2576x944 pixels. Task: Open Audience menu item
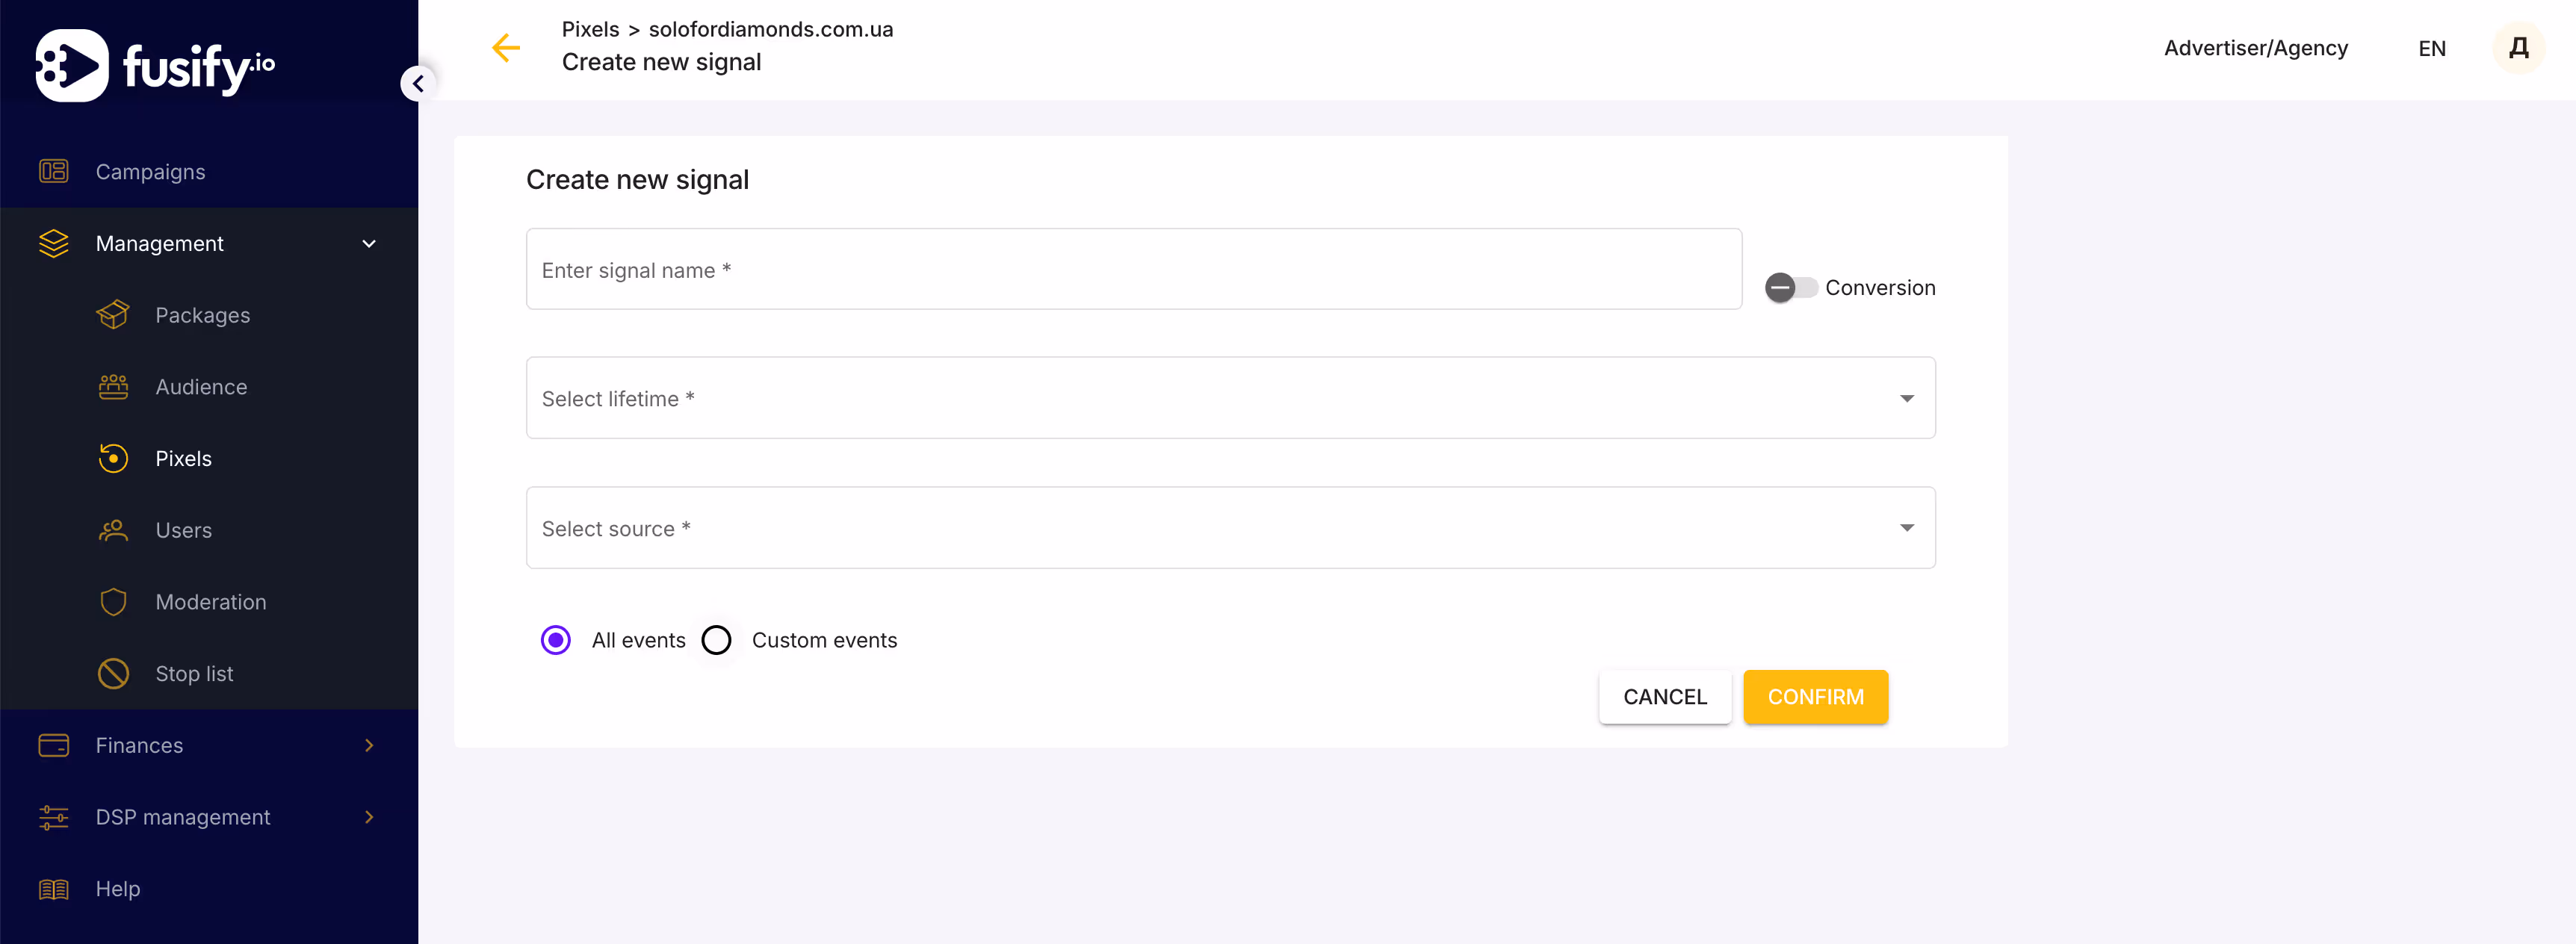click(x=201, y=387)
